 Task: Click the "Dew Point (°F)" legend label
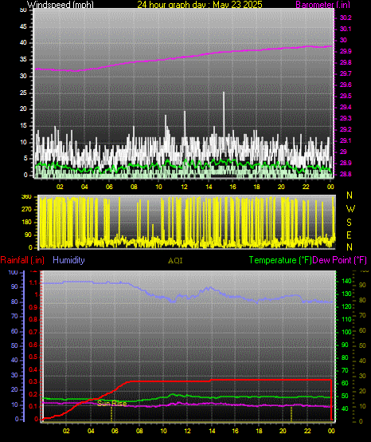(339, 260)
